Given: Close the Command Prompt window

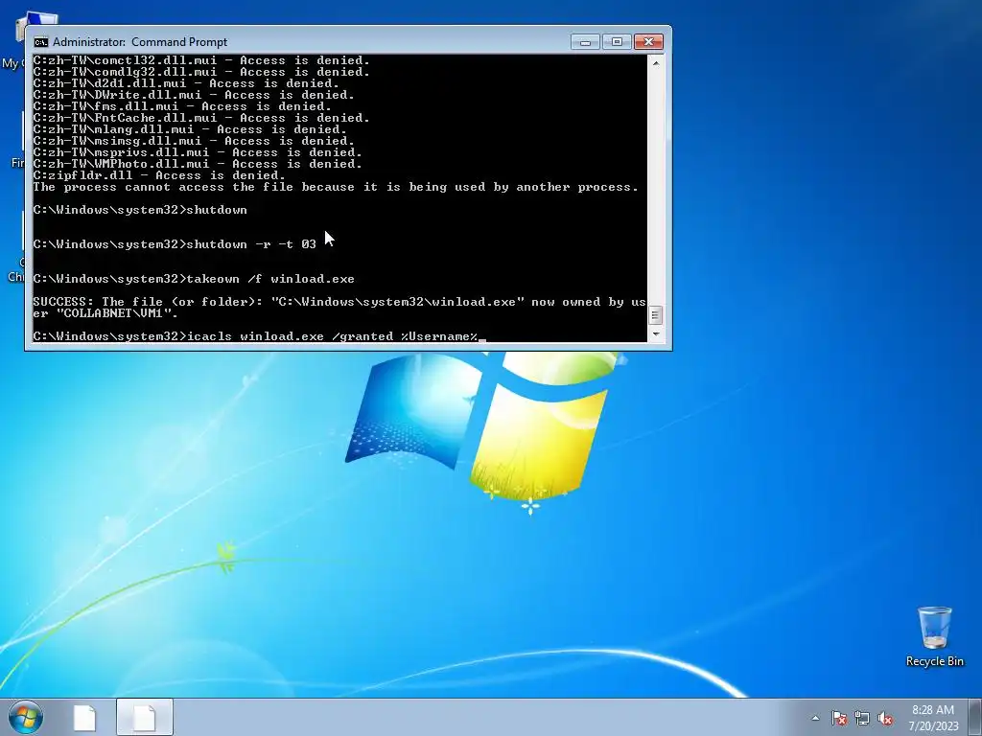Looking at the screenshot, I should point(648,42).
